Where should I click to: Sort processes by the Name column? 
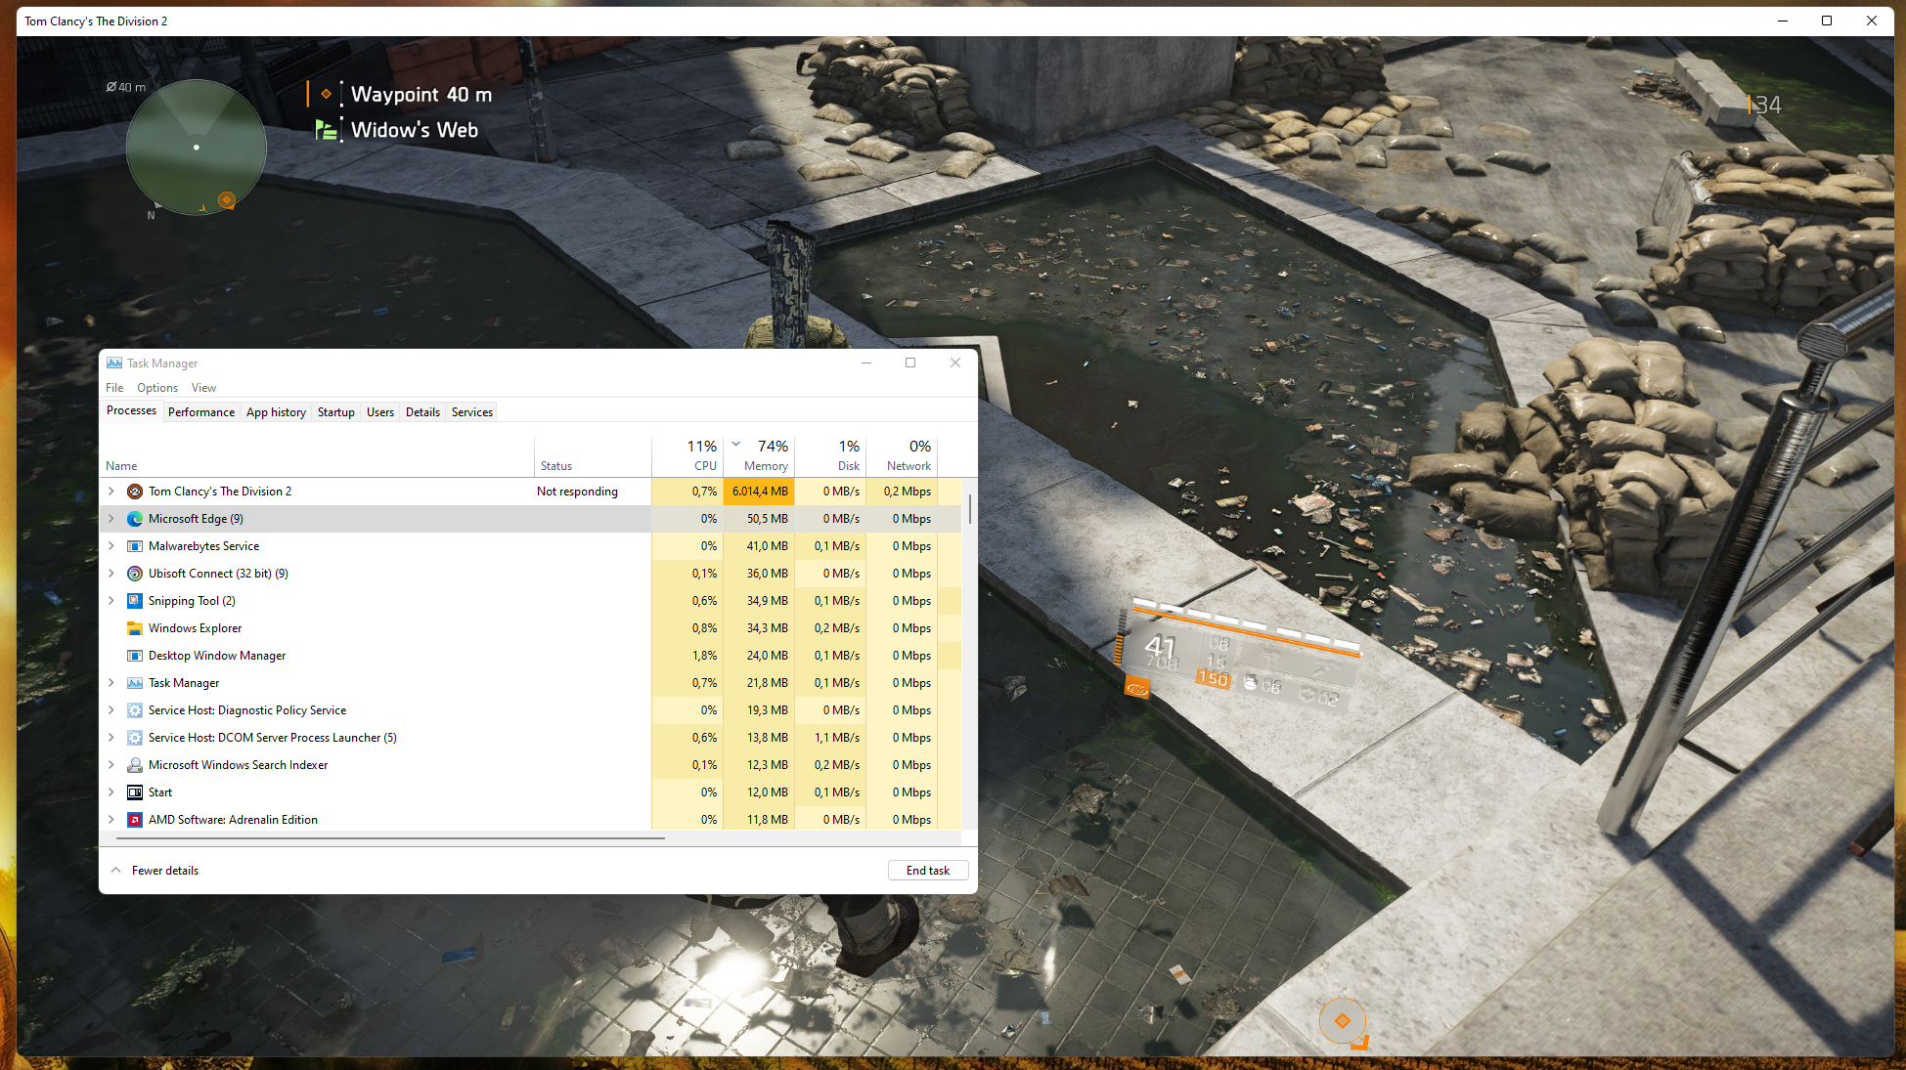pyautogui.click(x=317, y=456)
